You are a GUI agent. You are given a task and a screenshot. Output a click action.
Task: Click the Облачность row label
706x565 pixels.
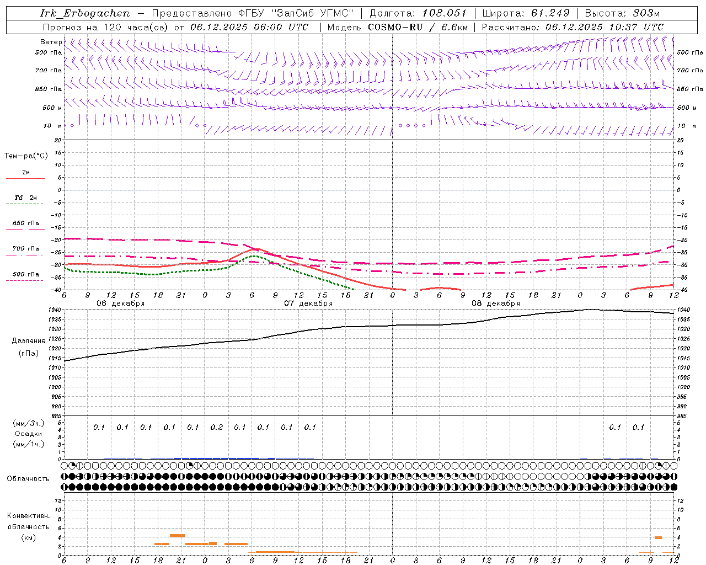tap(28, 478)
